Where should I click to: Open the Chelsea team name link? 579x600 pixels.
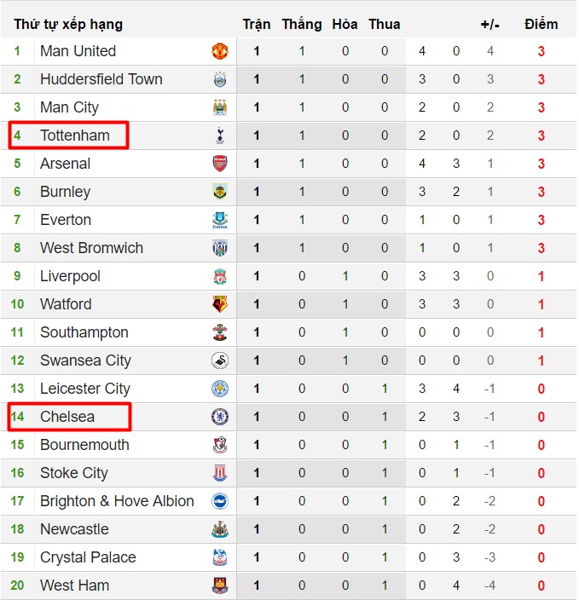coord(67,417)
